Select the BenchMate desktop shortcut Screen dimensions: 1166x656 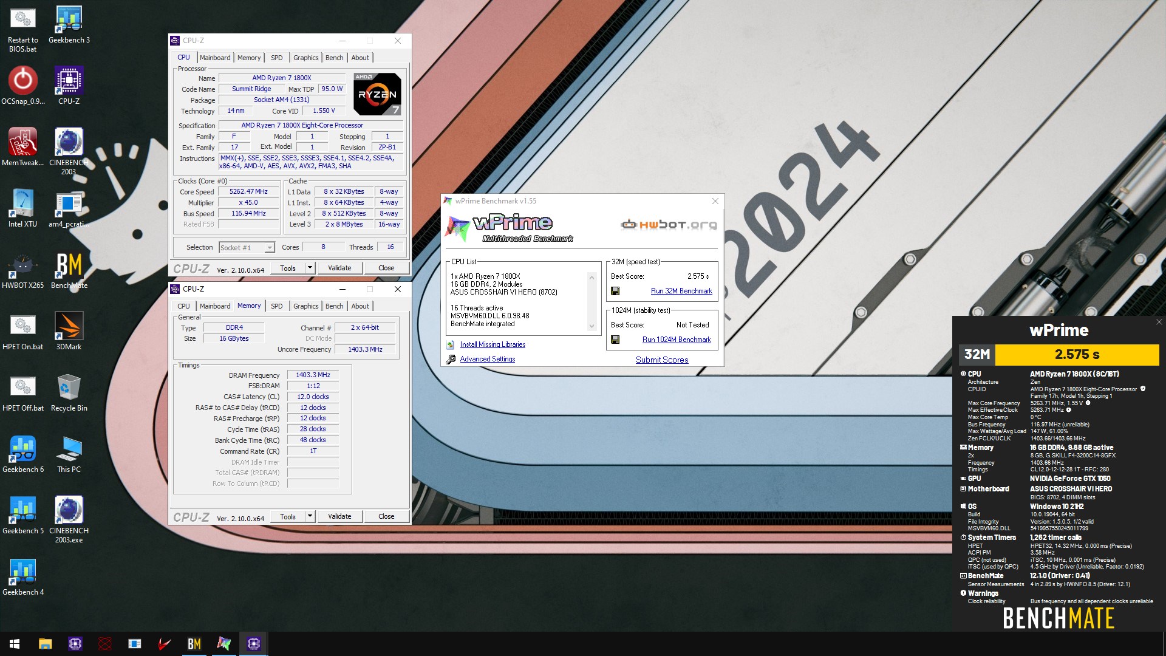(69, 270)
